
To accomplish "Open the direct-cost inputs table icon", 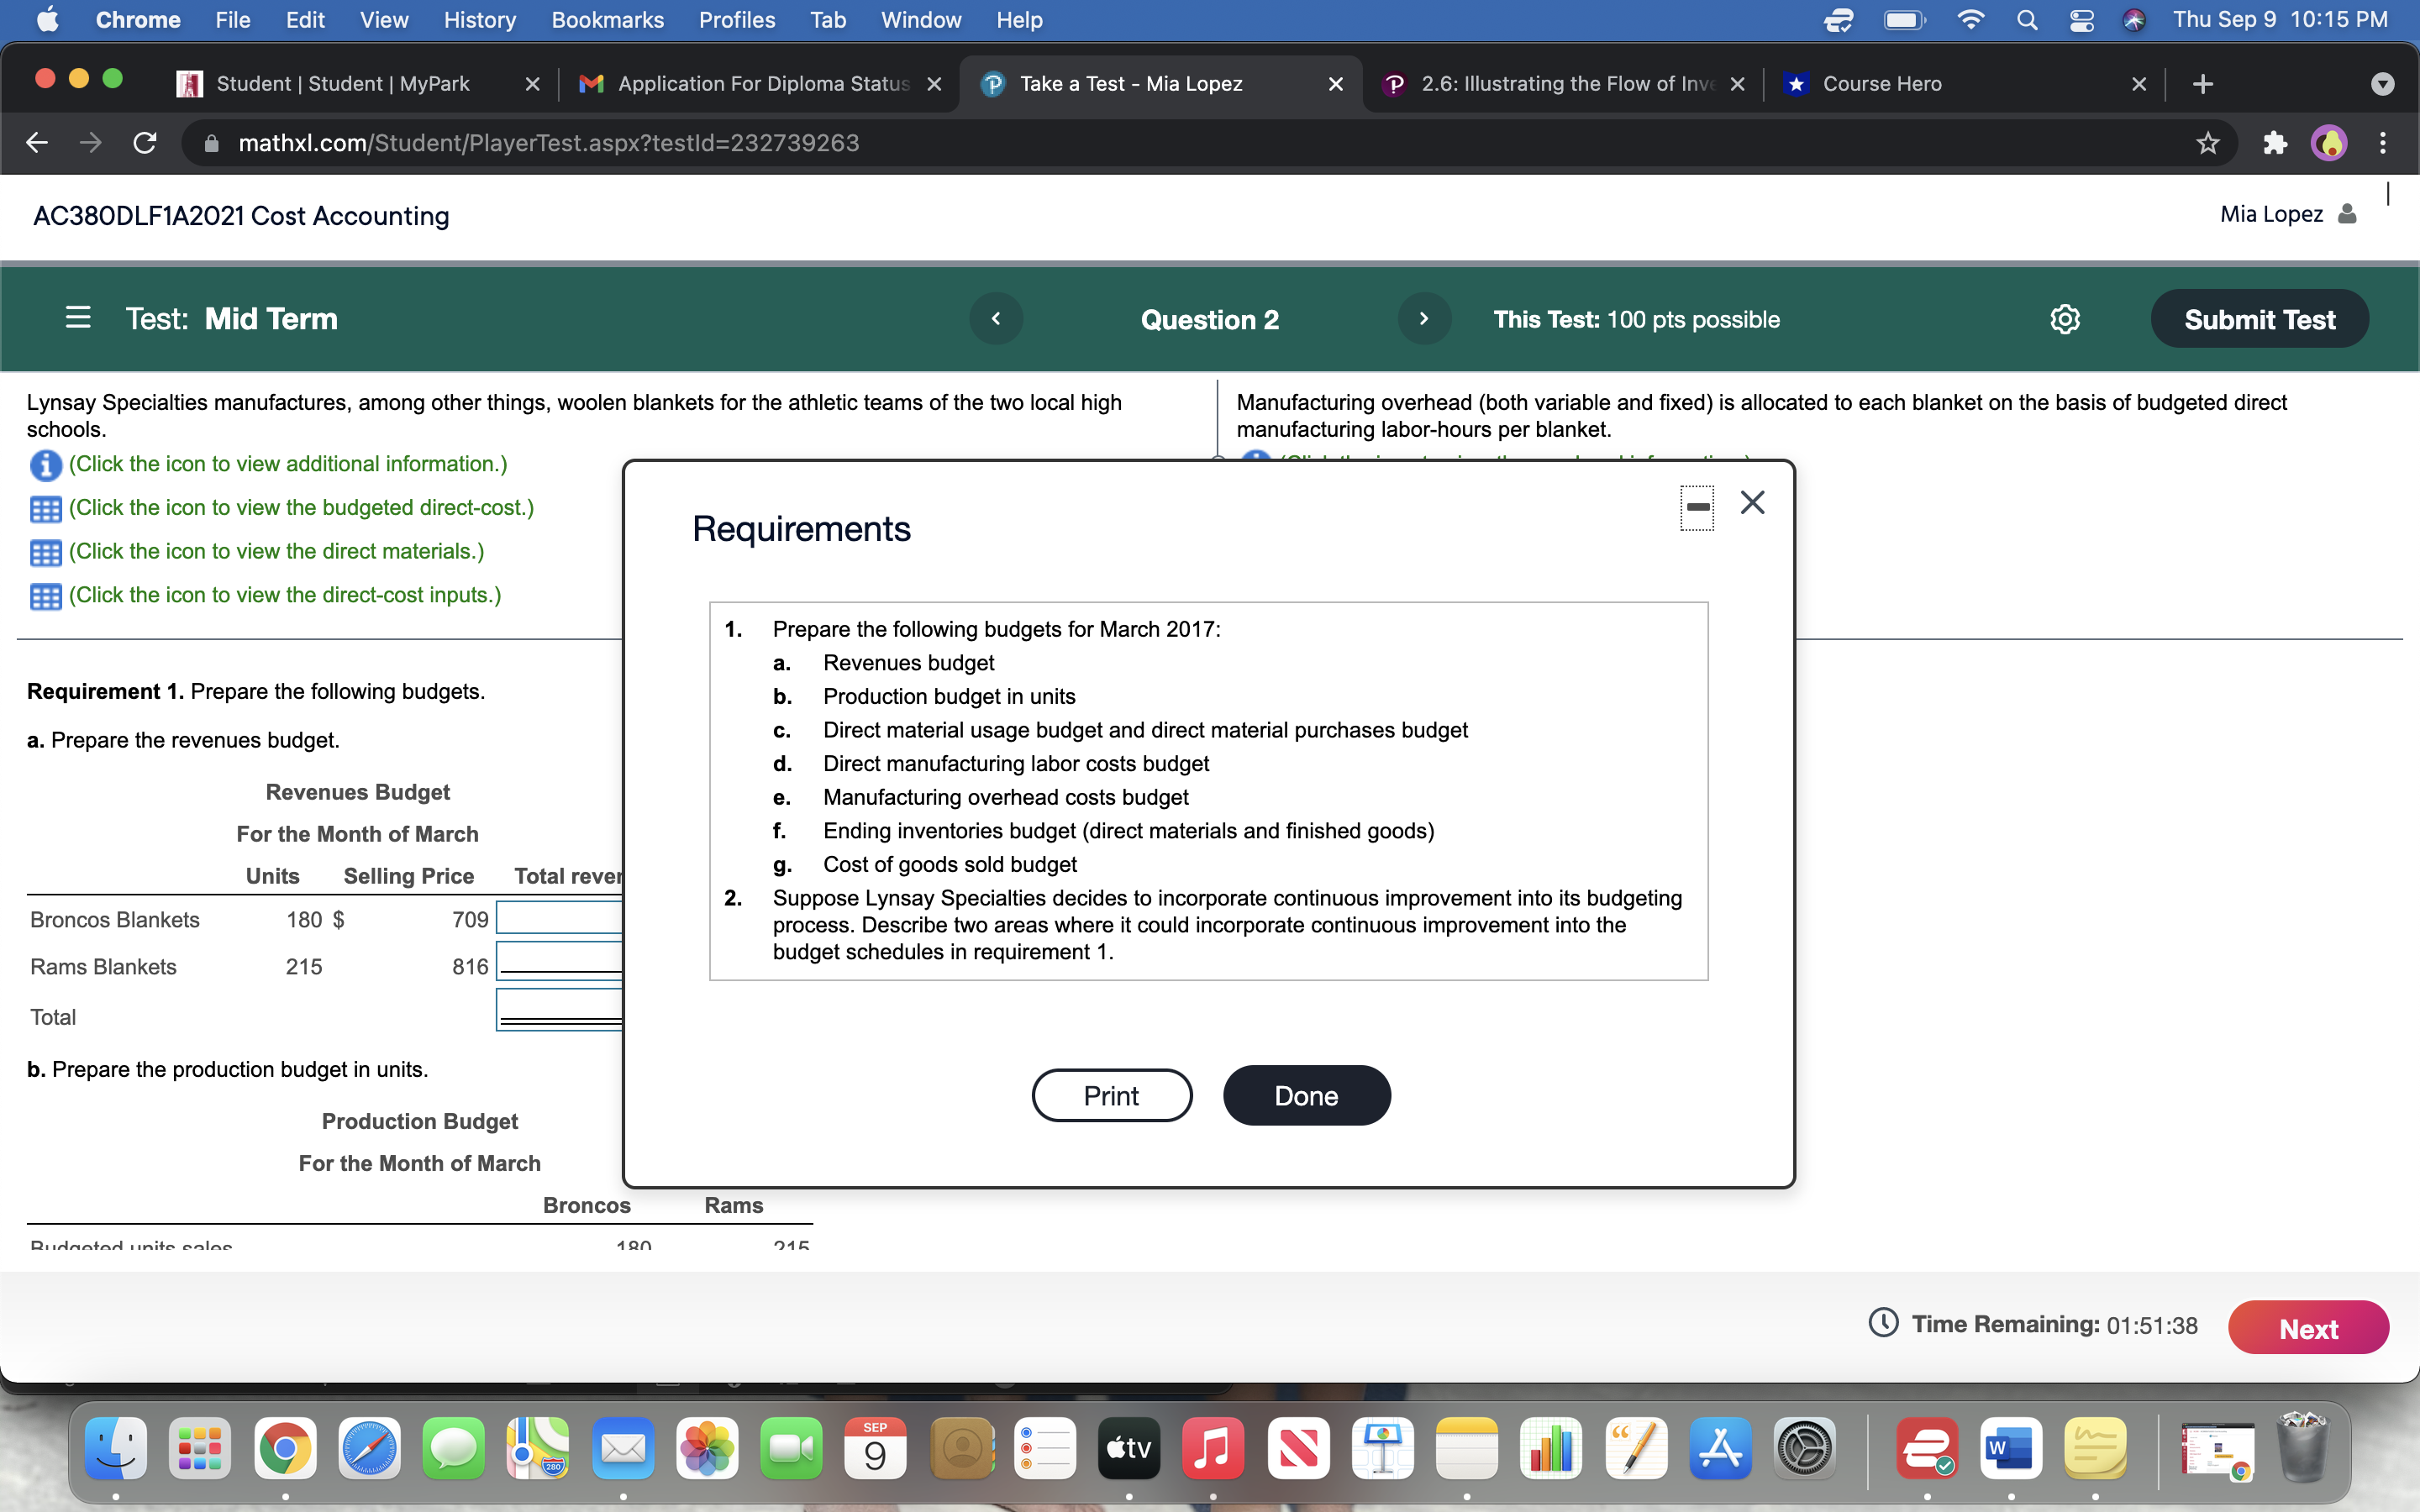I will pos(46,597).
